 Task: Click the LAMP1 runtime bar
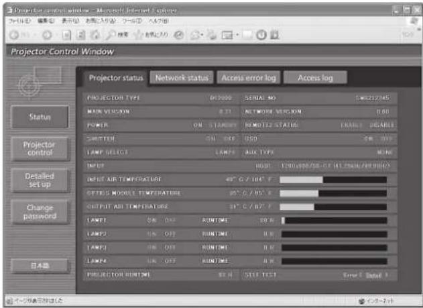335,220
